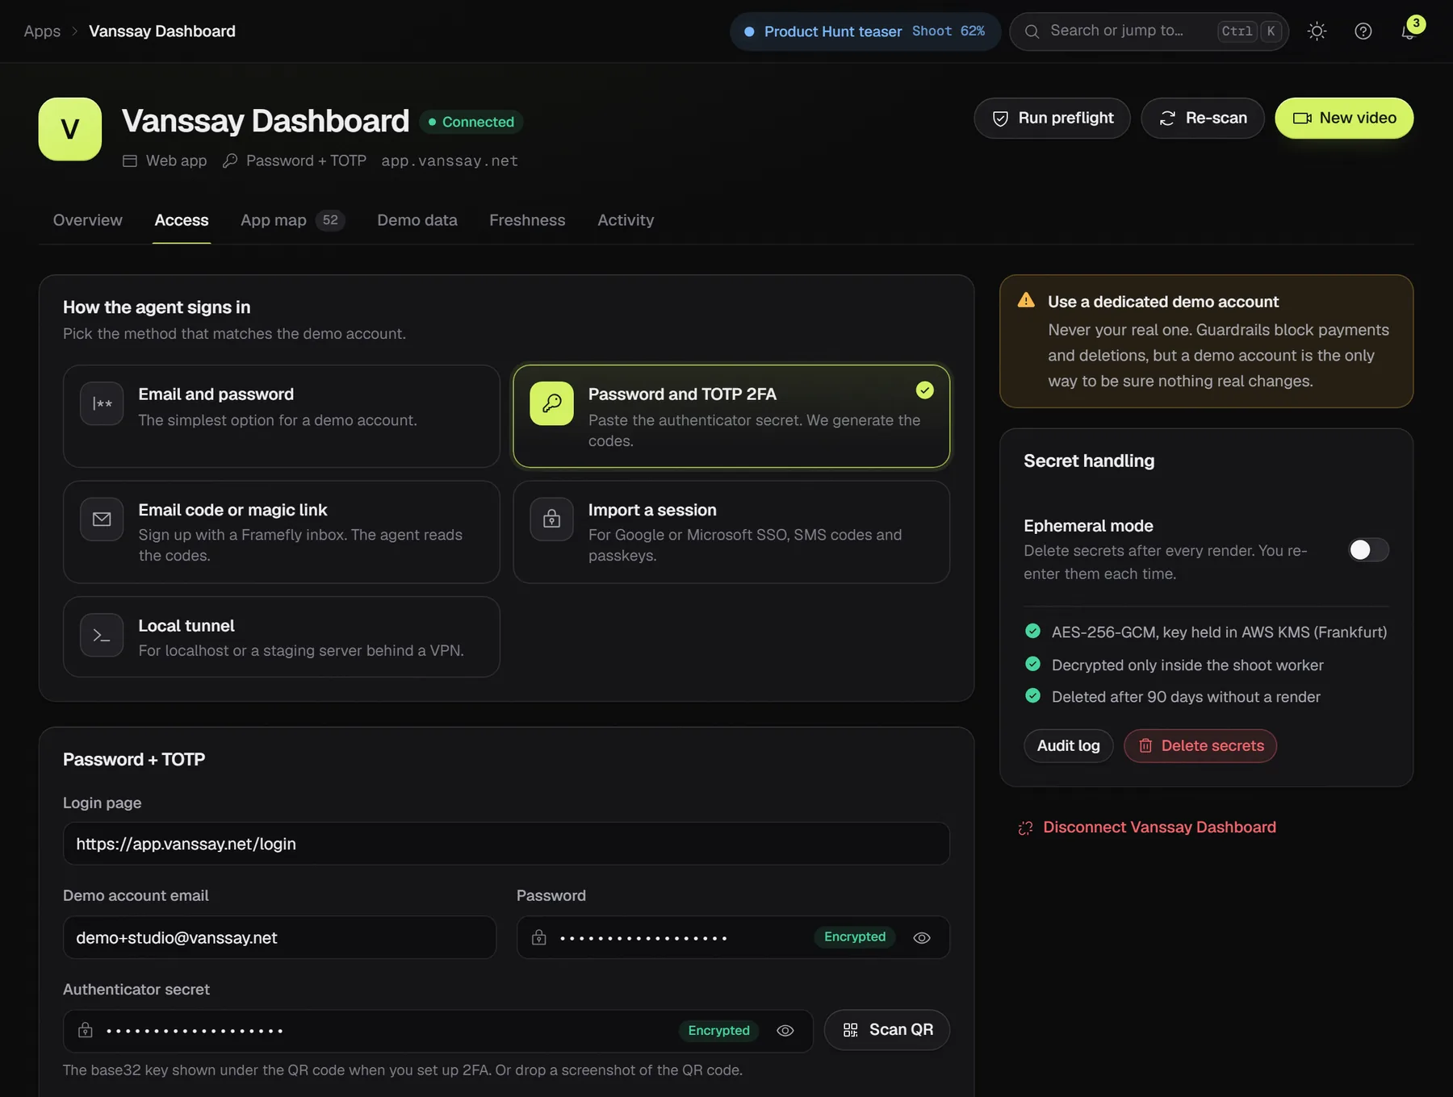Click Delete secrets button
The width and height of the screenshot is (1453, 1097).
point(1200,746)
